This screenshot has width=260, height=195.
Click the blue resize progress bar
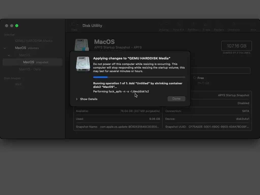click(x=139, y=77)
